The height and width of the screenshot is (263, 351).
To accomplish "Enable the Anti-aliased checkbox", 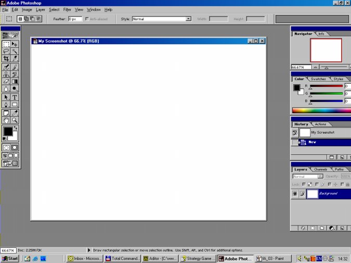I will (x=87, y=19).
